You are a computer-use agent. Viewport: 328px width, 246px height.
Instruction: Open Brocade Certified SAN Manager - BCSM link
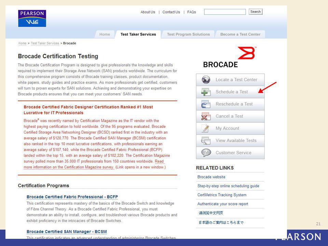pos(67,232)
